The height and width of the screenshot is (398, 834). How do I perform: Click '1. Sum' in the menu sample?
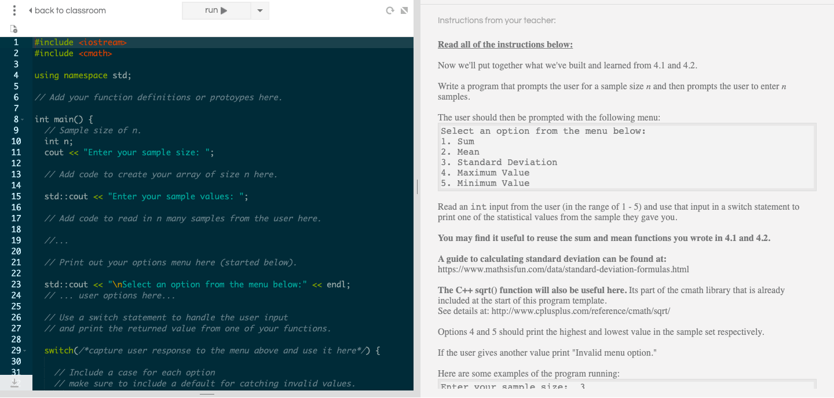(458, 141)
